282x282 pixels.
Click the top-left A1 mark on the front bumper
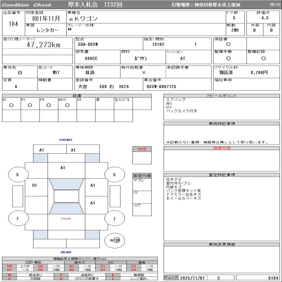42,150
